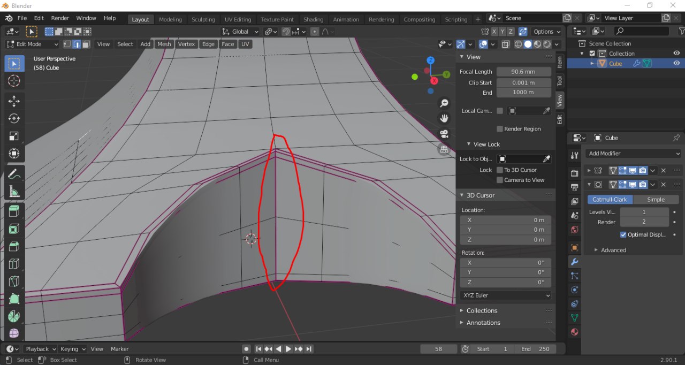
Task: Remove the subdivision modifier with X
Action: pyautogui.click(x=663, y=185)
